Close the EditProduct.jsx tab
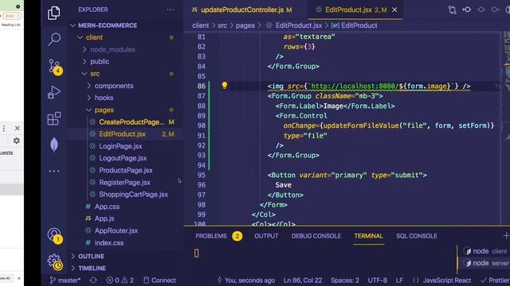 tap(394, 10)
